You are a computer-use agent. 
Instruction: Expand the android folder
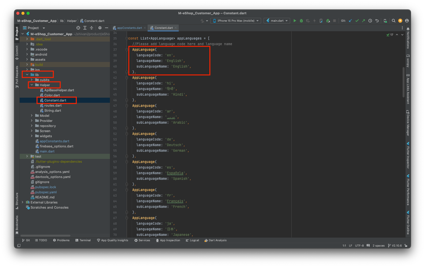tap(27, 54)
